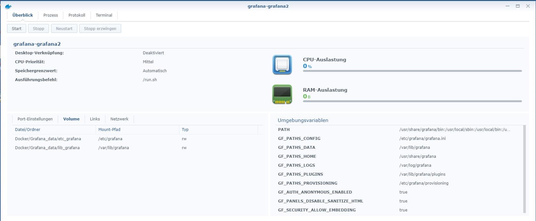Click the /usr/share/grafana value
Viewport: 536px width, 221px height.
click(x=418, y=156)
